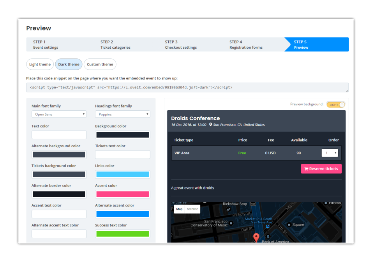Image resolution: width=374 pixels, height=265 pixels.
Task: Click the pink Accent color swatch
Action: [122, 194]
